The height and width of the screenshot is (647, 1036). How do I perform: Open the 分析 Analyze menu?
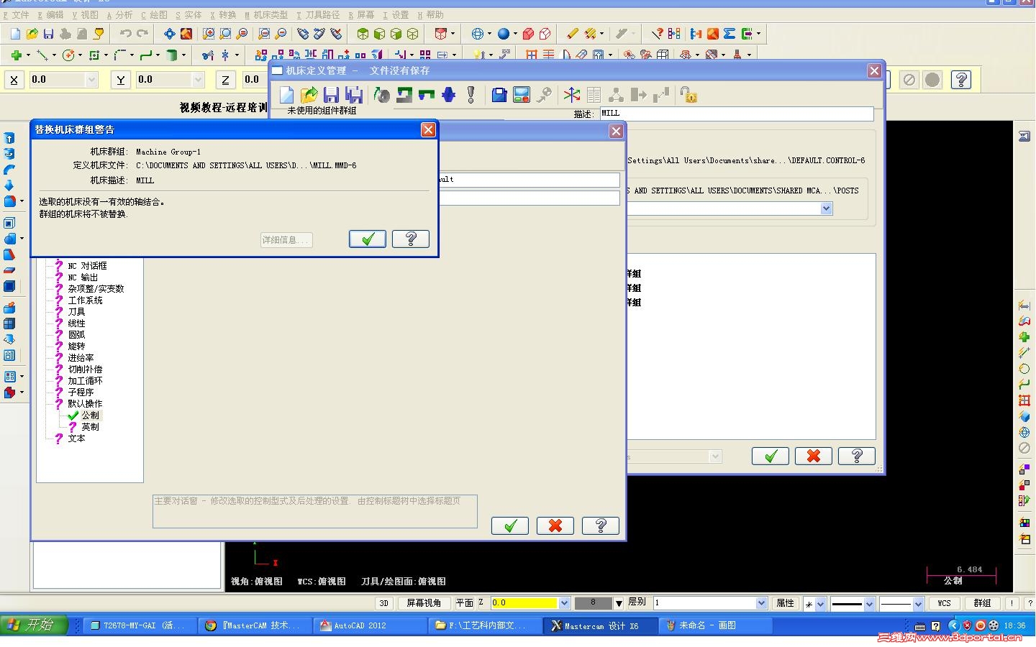click(x=120, y=14)
